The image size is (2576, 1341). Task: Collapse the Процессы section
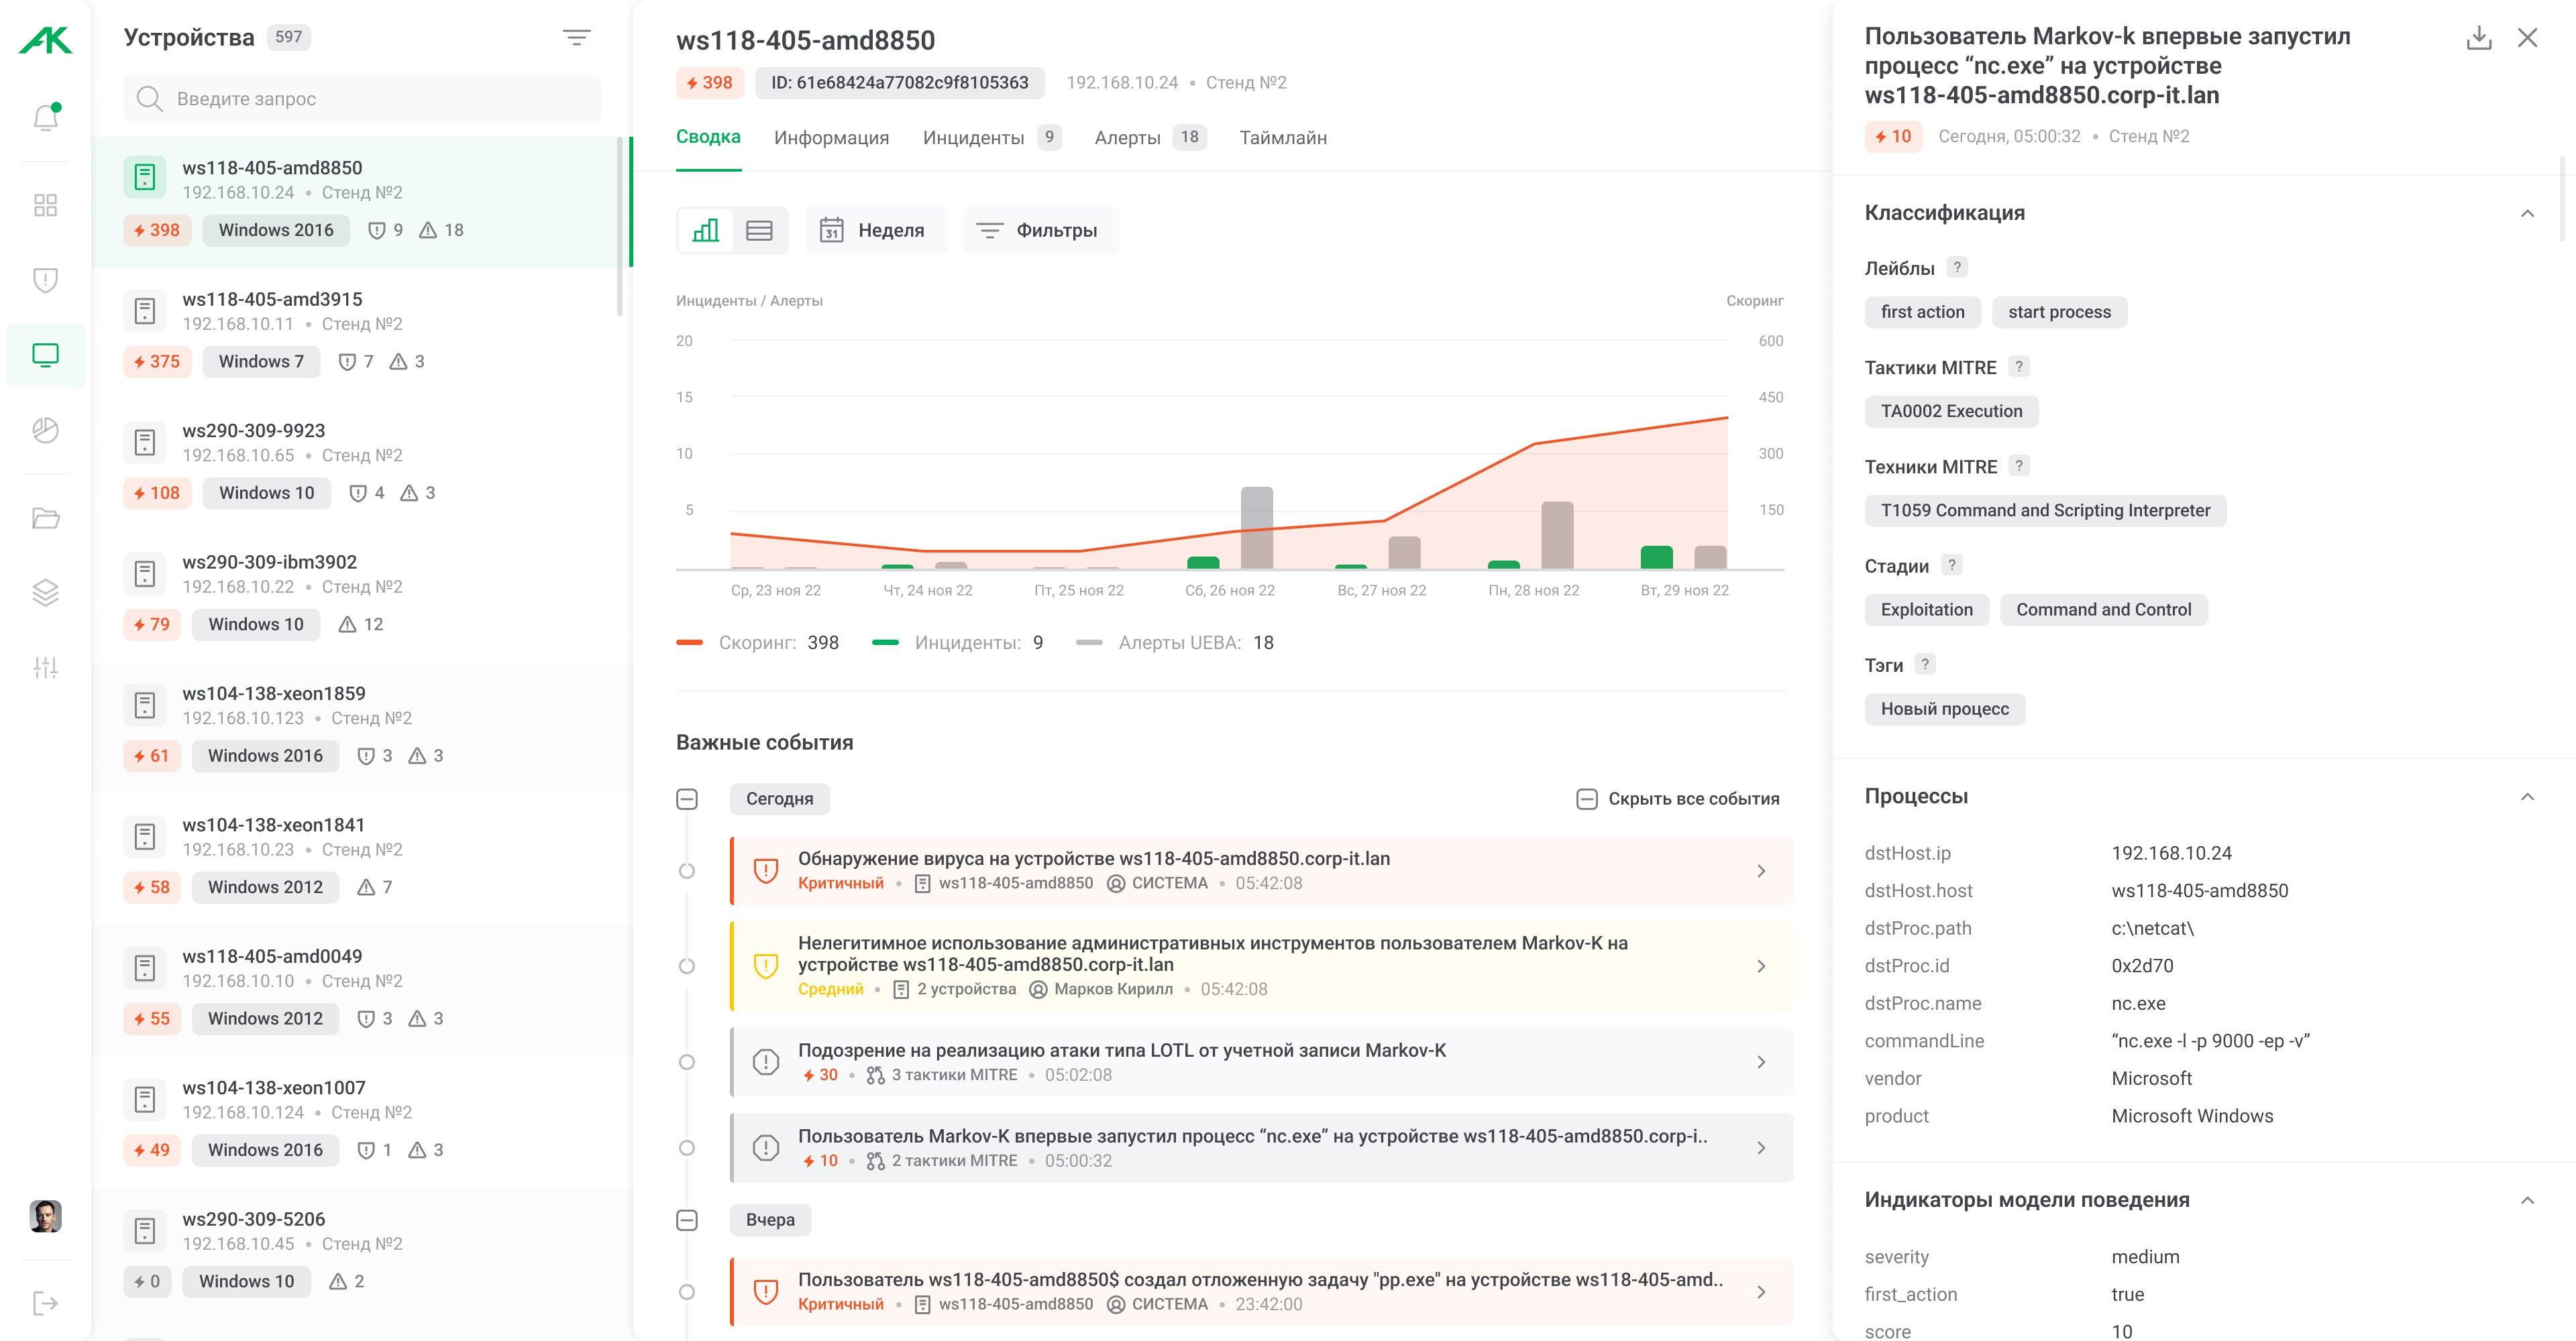coord(2527,797)
